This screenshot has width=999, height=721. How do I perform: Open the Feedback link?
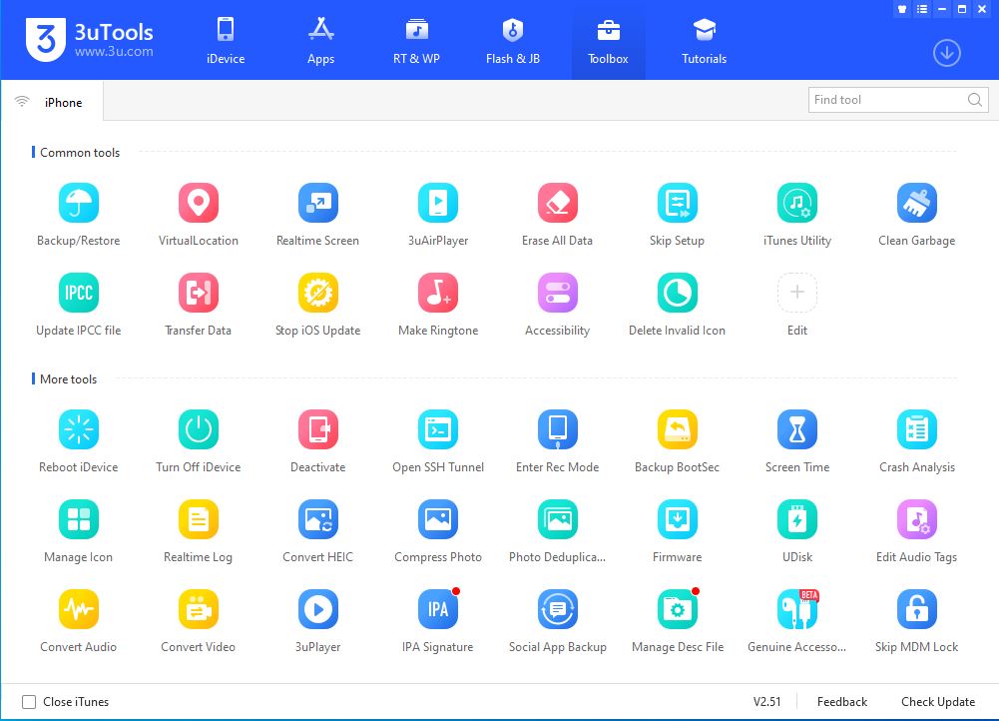point(841,702)
